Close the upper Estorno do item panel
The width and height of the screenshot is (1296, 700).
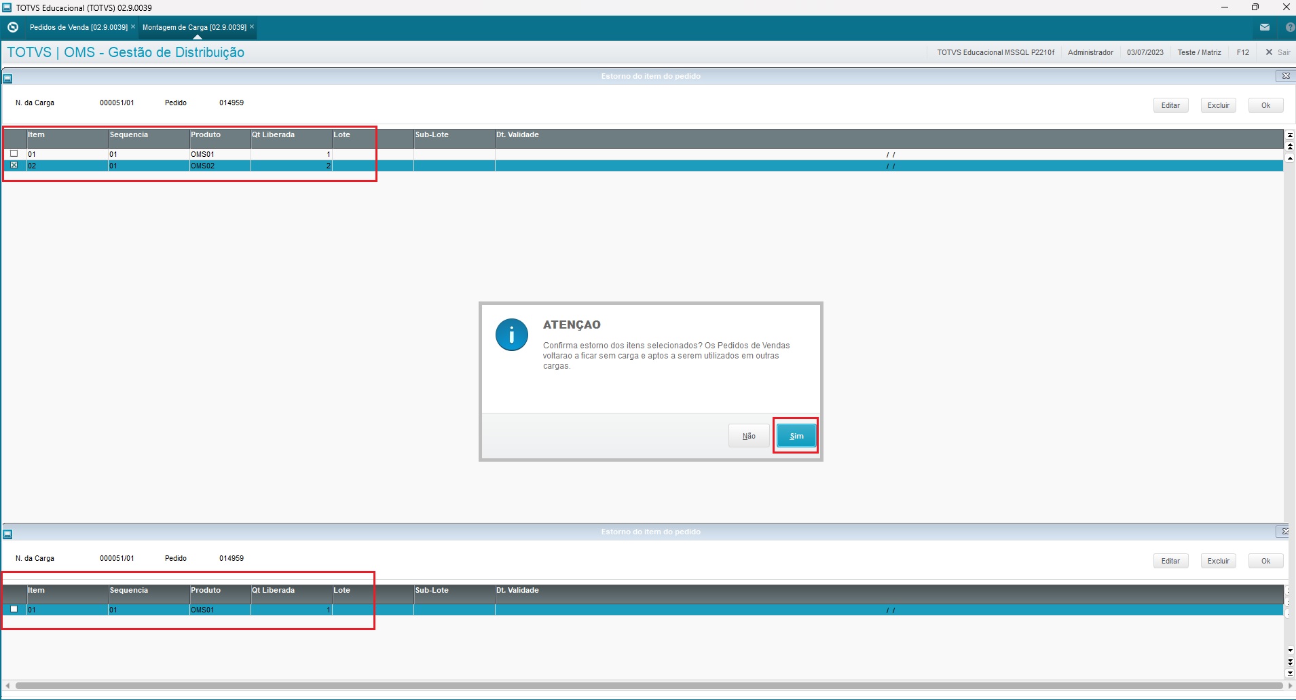[x=1285, y=76]
